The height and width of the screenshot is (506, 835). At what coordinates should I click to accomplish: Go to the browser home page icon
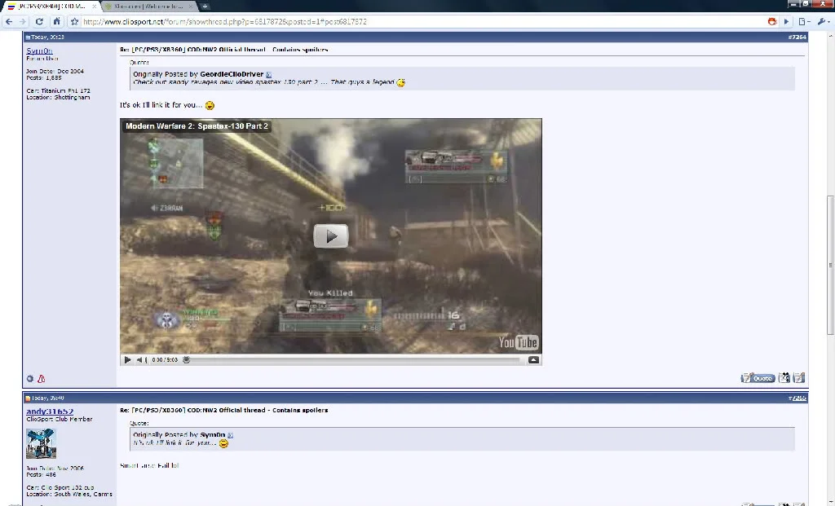56,22
